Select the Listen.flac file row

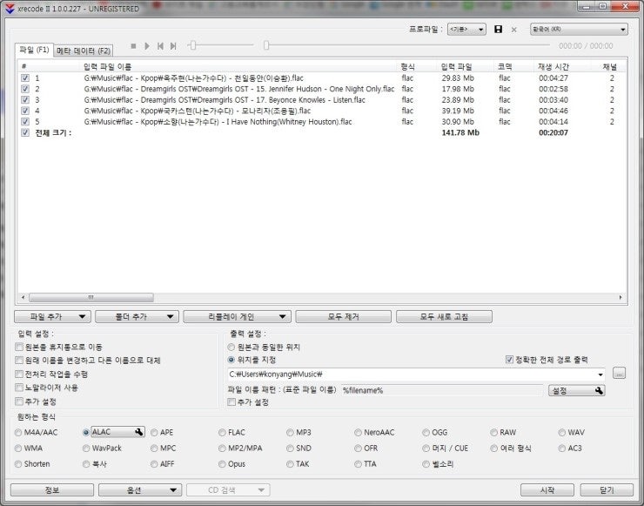pos(322,99)
